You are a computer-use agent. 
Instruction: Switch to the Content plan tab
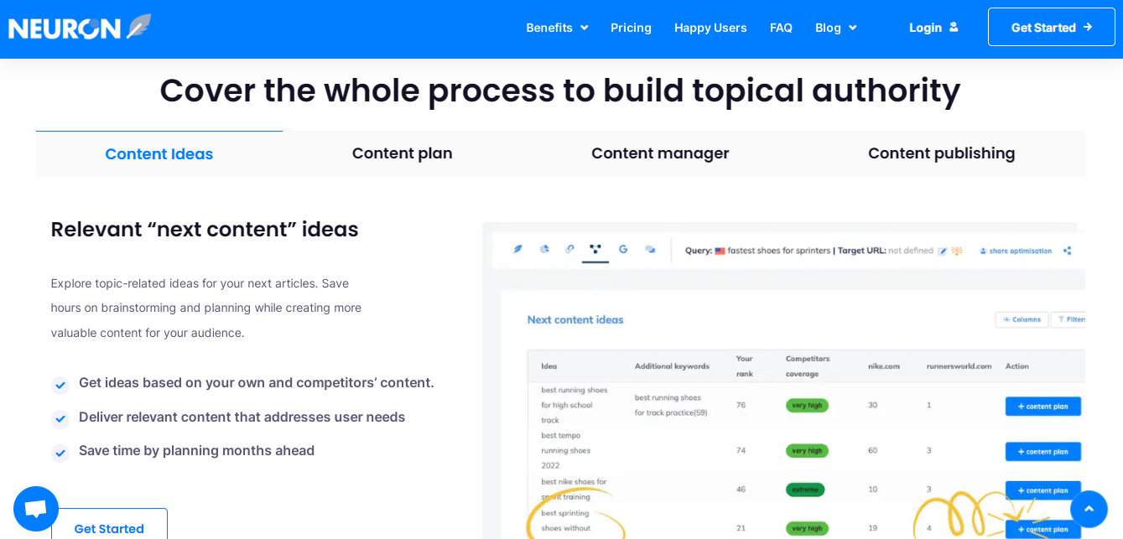pos(403,153)
